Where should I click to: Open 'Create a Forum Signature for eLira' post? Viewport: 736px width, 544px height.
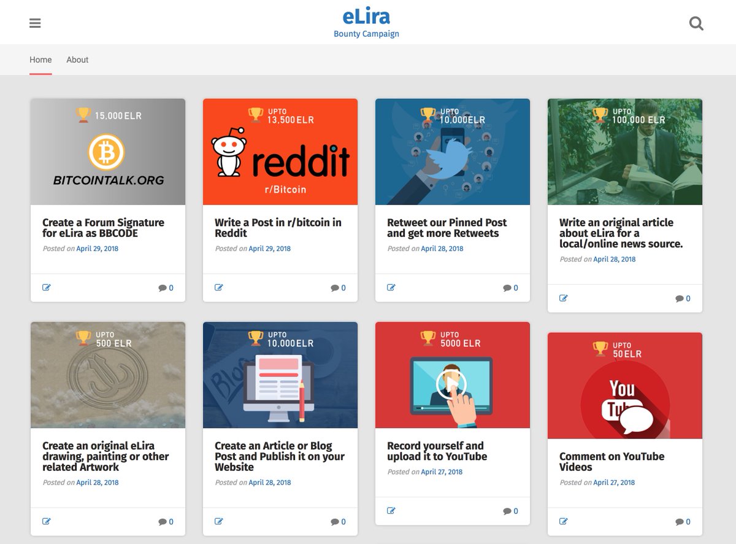pyautogui.click(x=103, y=228)
